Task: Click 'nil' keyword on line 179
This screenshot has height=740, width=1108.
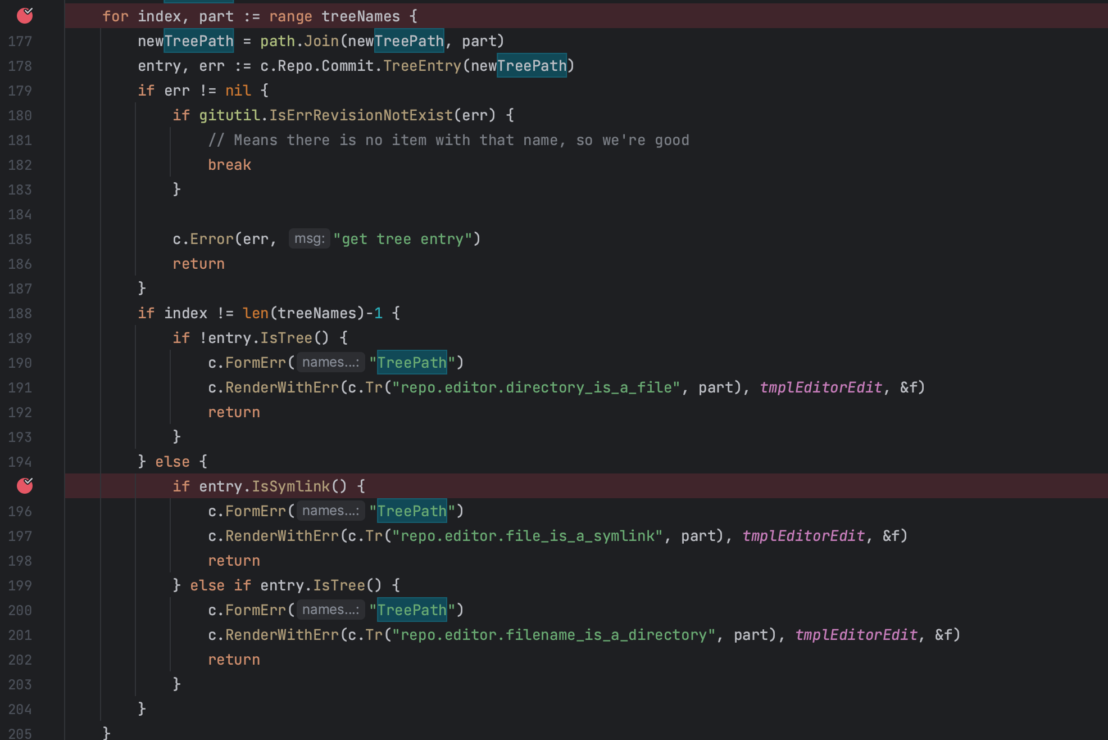Action: [x=238, y=91]
